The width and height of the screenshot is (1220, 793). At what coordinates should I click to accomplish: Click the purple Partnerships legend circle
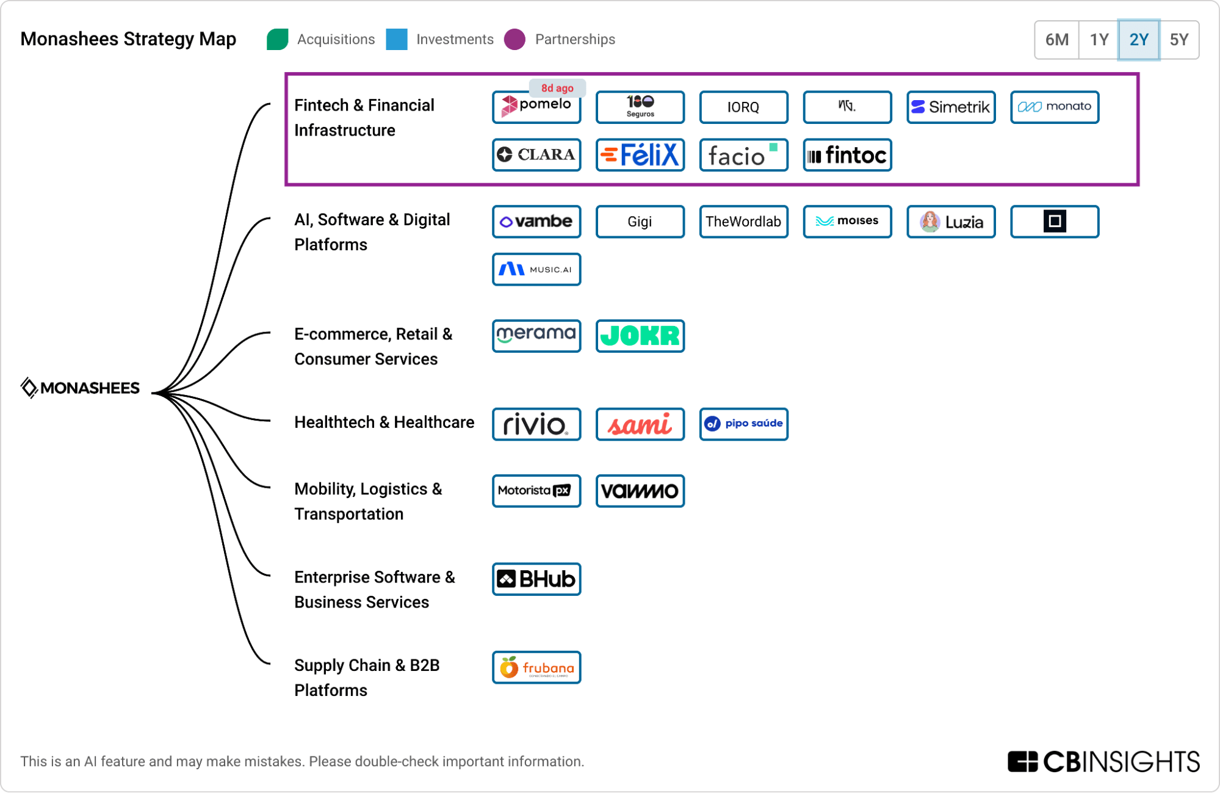click(x=515, y=40)
